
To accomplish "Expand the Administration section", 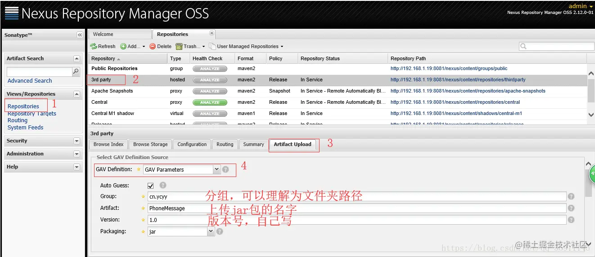I will point(77,154).
